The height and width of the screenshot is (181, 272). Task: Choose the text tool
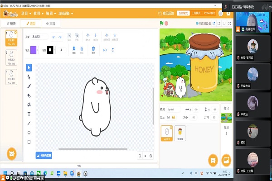(29, 114)
